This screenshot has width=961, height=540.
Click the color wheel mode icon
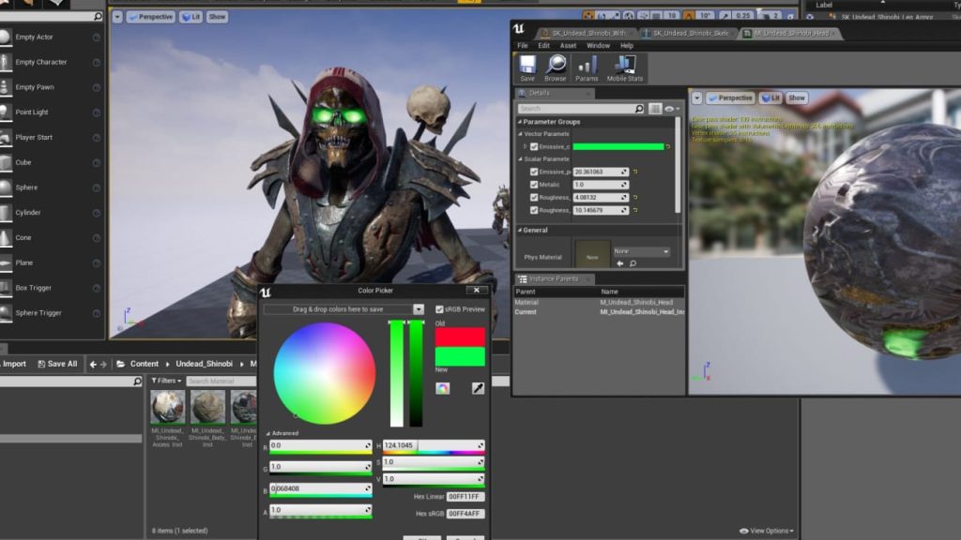tap(443, 388)
